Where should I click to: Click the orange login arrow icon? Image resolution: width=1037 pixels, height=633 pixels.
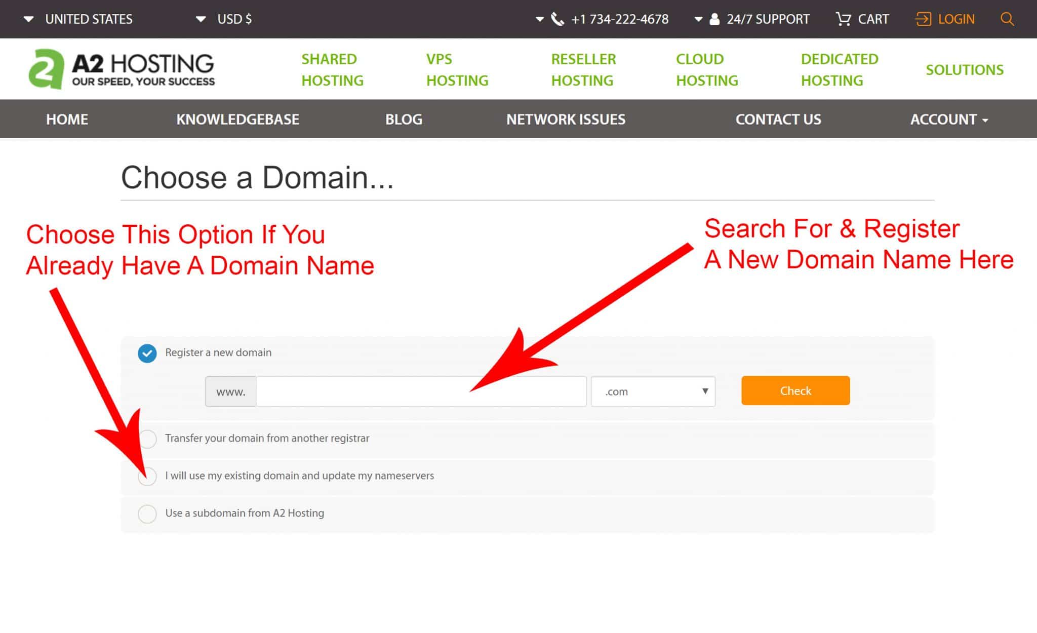pyautogui.click(x=923, y=19)
